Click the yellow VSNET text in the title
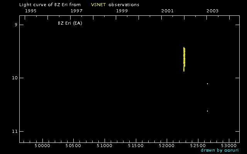Image resolution: width=247 pixels, height=154 pixels. pyautogui.click(x=98, y=5)
